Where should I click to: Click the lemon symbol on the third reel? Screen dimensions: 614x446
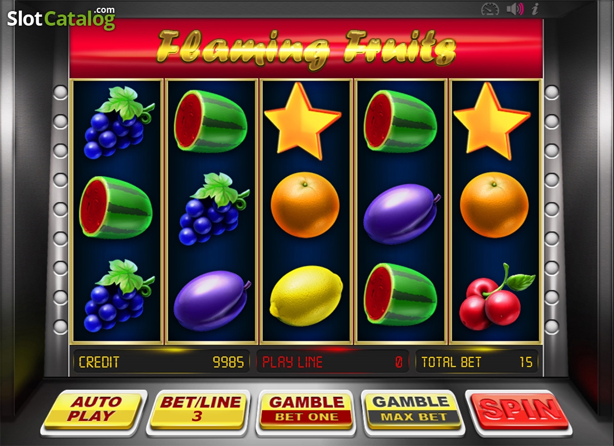pos(306,296)
